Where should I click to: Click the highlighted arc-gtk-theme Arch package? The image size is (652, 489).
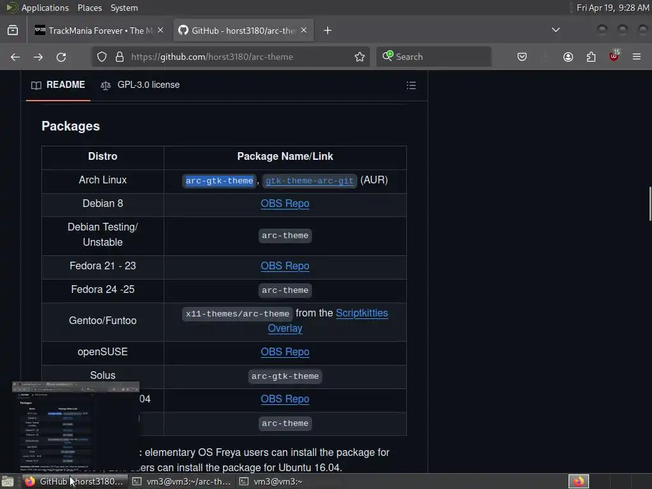point(219,181)
